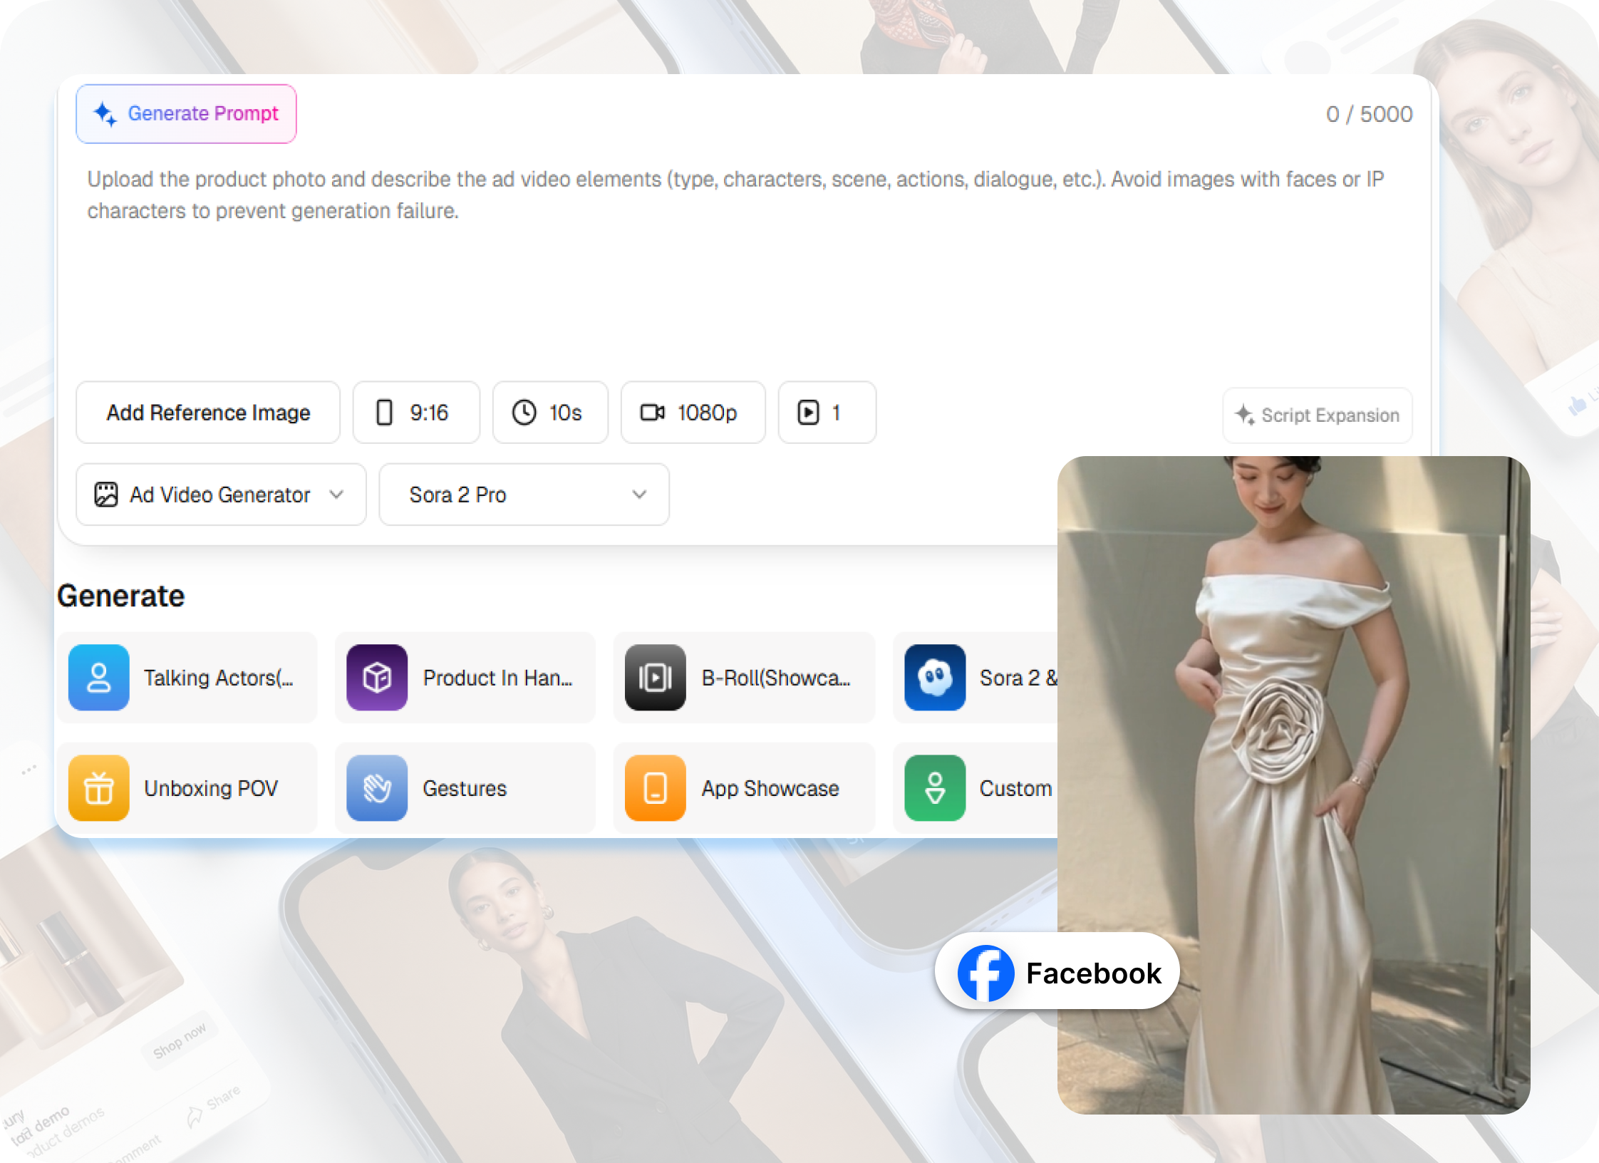Screen dimensions: 1599x1163
Task: Select the Gestures template
Action: pyautogui.click(x=465, y=788)
